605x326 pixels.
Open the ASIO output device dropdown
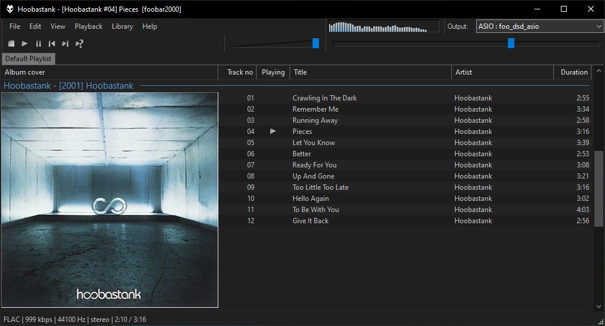click(539, 26)
